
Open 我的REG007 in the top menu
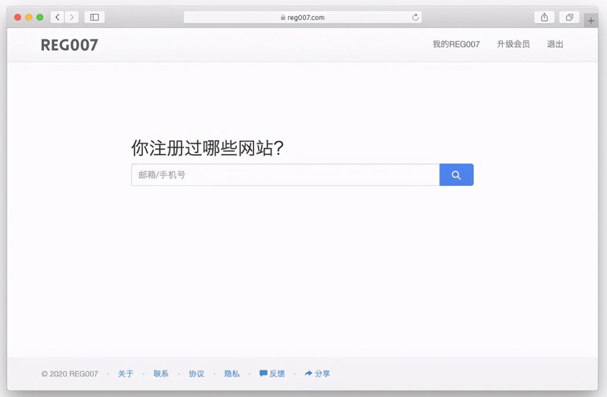click(456, 44)
